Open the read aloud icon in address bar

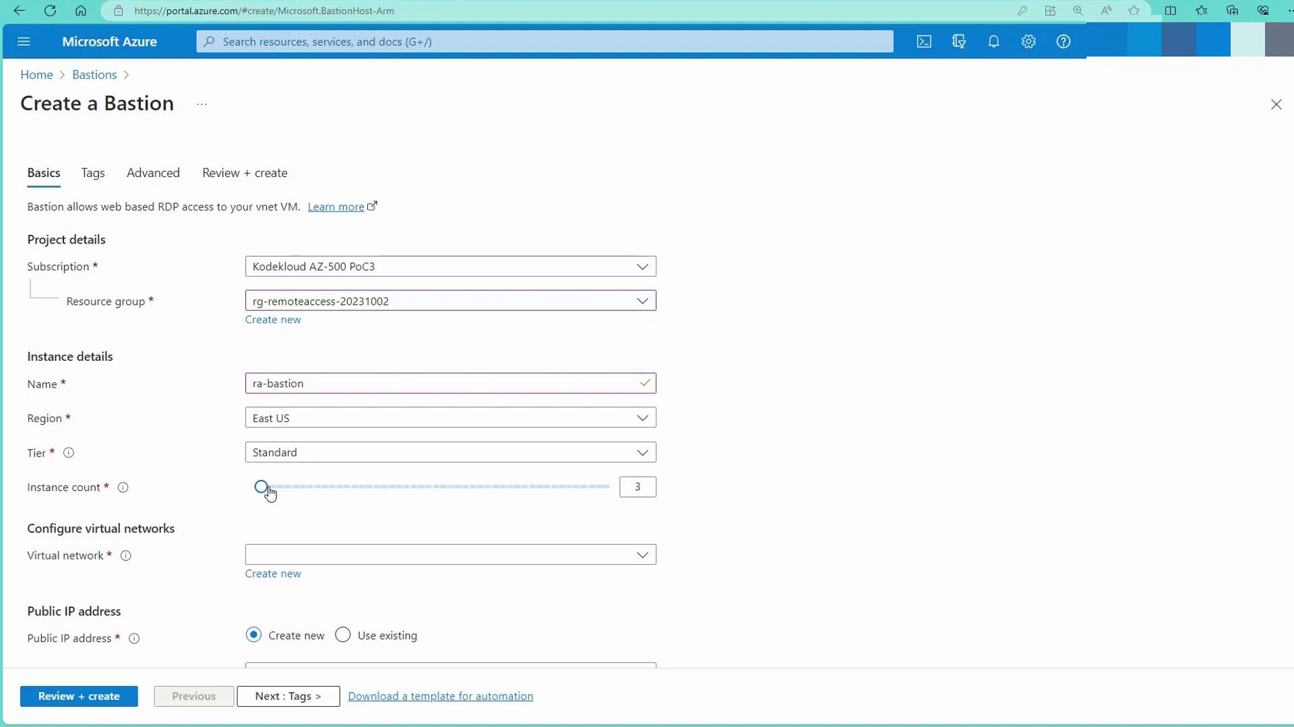1106,11
